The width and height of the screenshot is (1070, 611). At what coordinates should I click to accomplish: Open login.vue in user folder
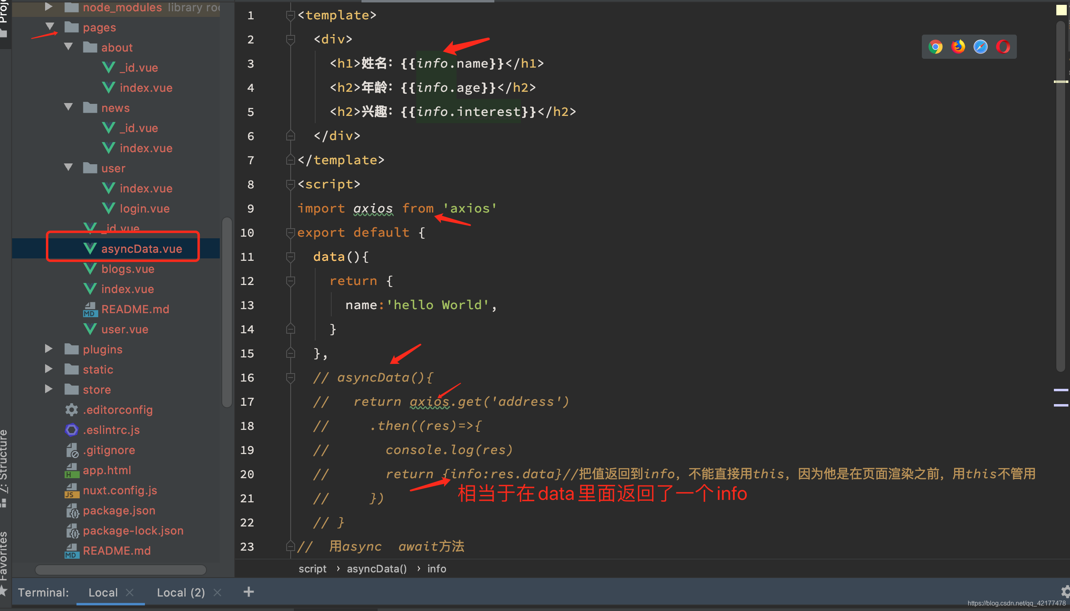[145, 208]
